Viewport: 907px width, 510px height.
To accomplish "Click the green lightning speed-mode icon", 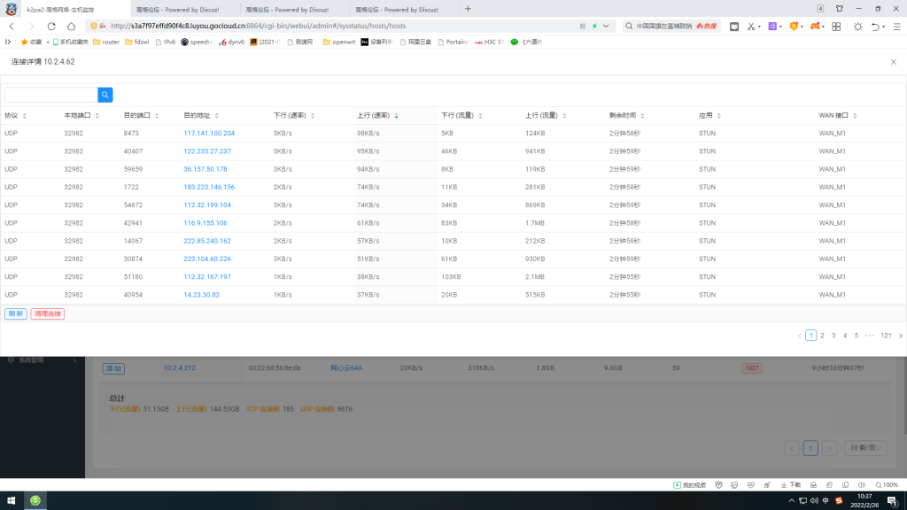I will tap(594, 26).
